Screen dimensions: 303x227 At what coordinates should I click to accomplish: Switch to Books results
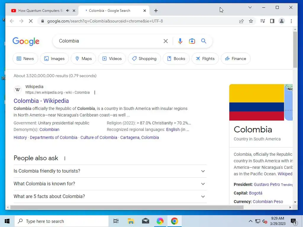click(x=176, y=59)
